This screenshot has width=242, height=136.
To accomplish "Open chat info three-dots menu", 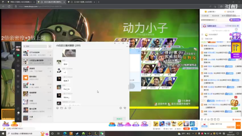I will tap(127, 47).
